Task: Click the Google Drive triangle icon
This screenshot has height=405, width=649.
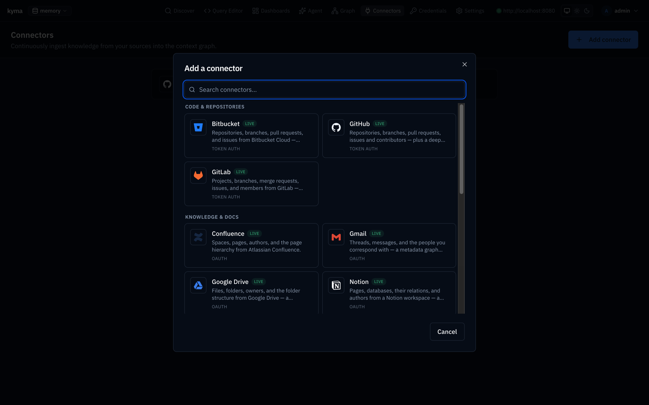Action: tap(198, 285)
